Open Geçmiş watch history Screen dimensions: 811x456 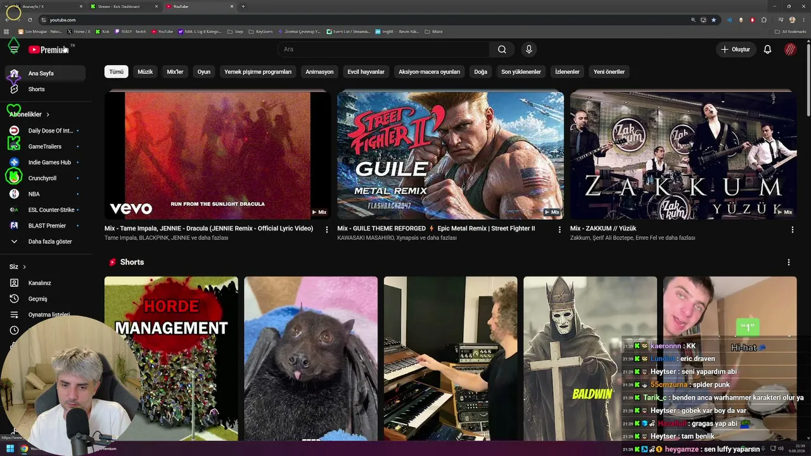[x=45, y=299]
